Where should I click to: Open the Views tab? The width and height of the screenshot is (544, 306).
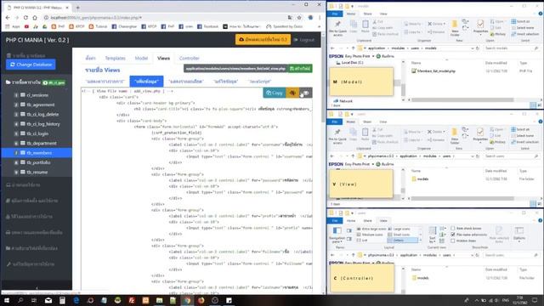163,58
